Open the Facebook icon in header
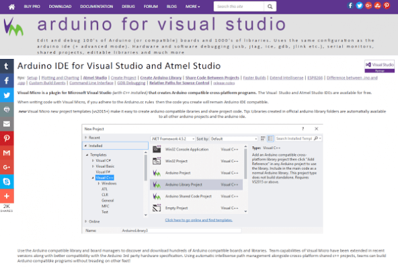Screen dimensions: 398x267 click(350, 5)
